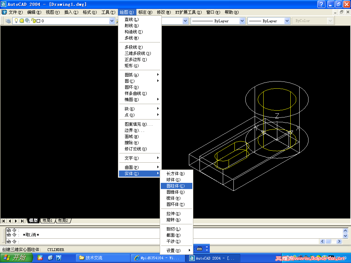Expand the layer list dropdown arrow
The width and height of the screenshot is (351, 263).
tap(112, 21)
